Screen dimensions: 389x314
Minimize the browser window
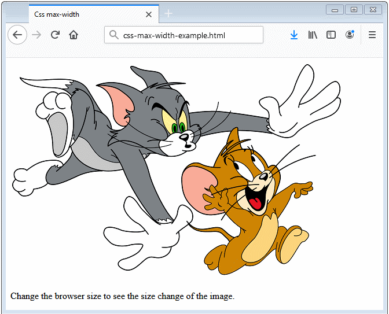coord(335,10)
